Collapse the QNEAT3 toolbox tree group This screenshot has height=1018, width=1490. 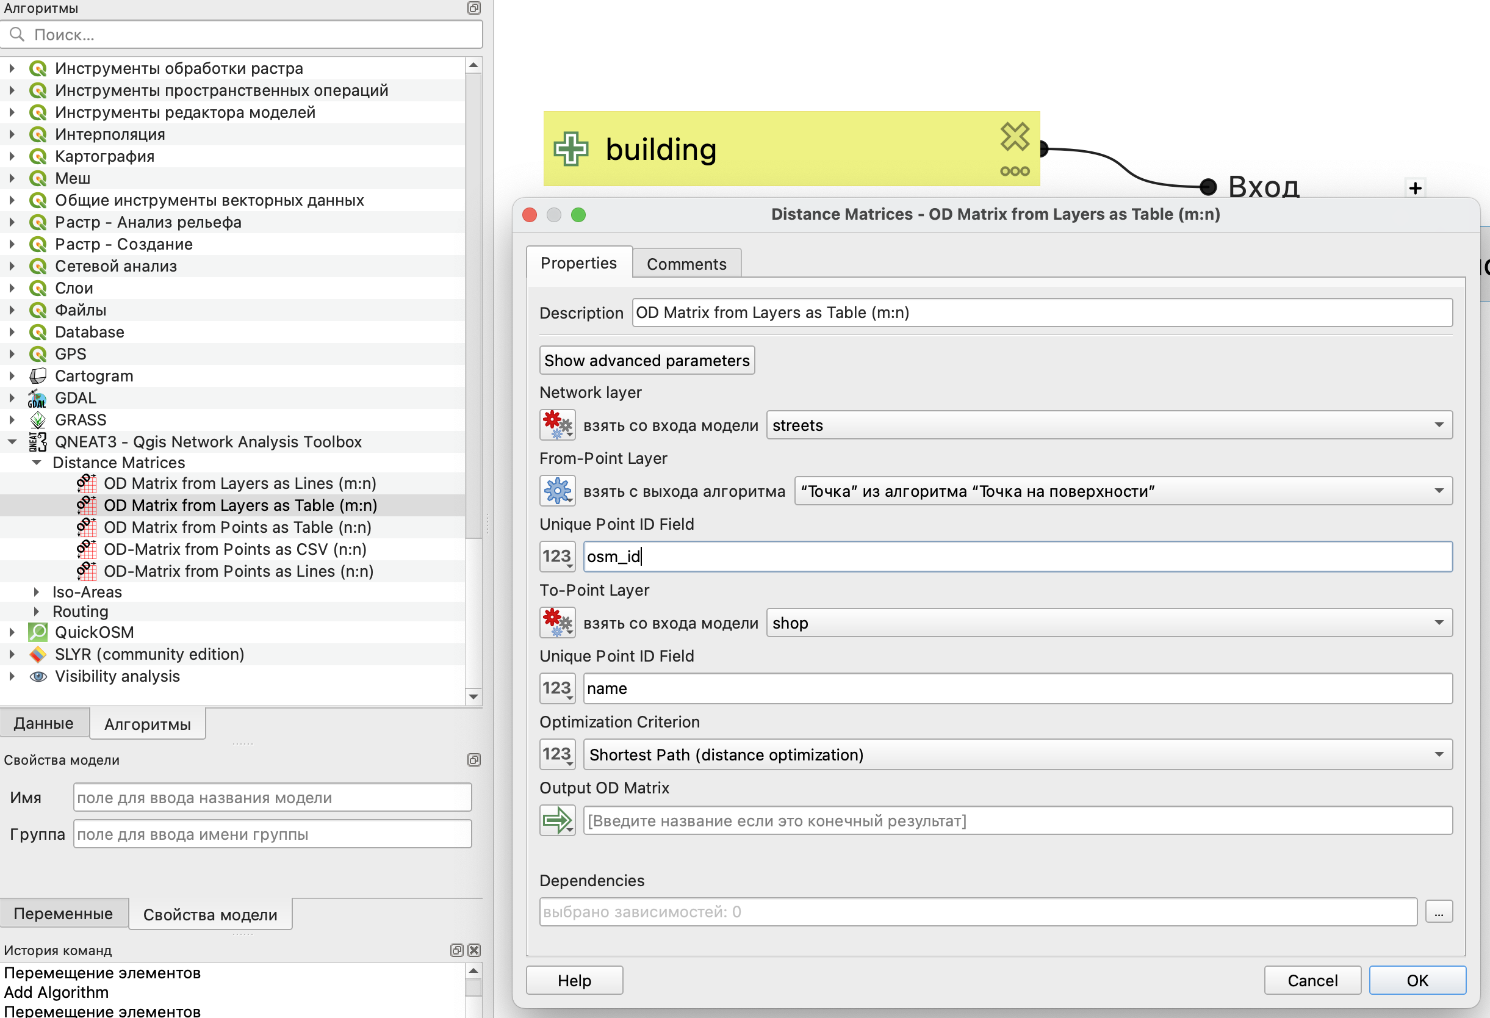coord(12,441)
